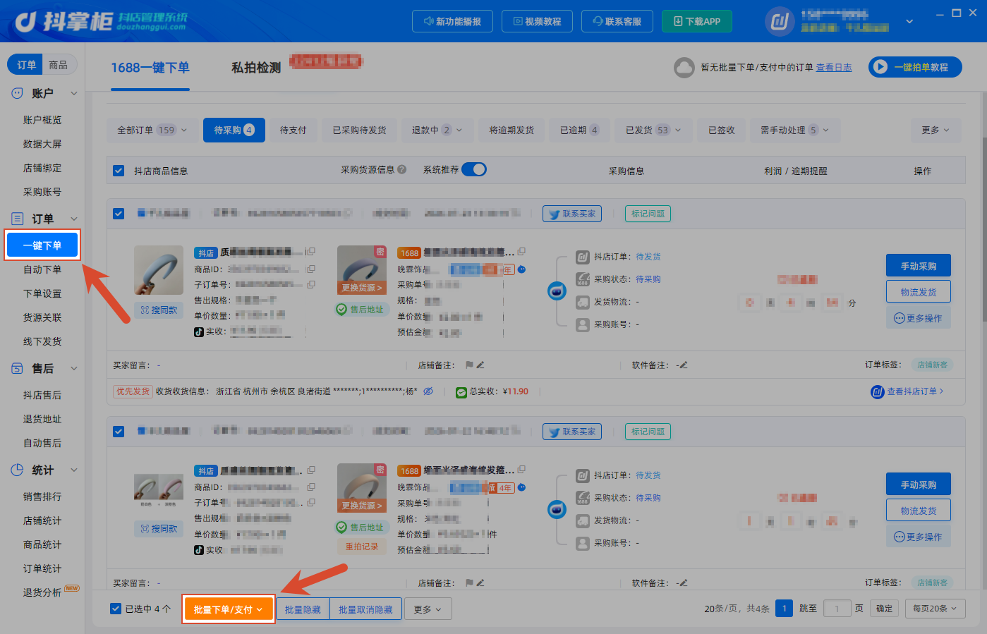The width and height of the screenshot is (987, 634).
Task: Copy the 商品ID of the second order
Action: tap(310, 487)
